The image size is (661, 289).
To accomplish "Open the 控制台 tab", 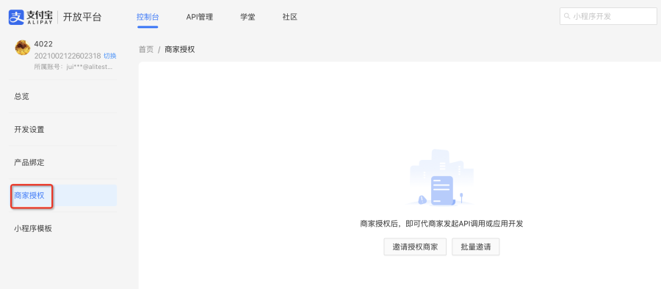I will click(148, 18).
